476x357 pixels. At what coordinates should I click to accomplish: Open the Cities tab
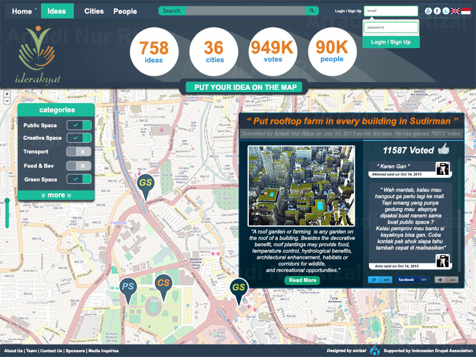[x=94, y=11]
